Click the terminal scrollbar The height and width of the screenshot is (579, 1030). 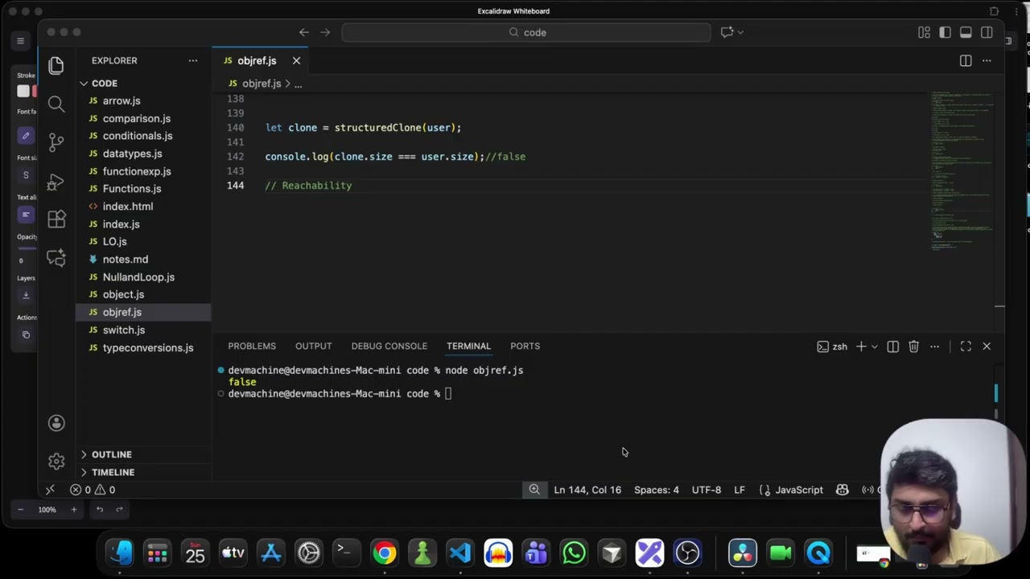(996, 392)
